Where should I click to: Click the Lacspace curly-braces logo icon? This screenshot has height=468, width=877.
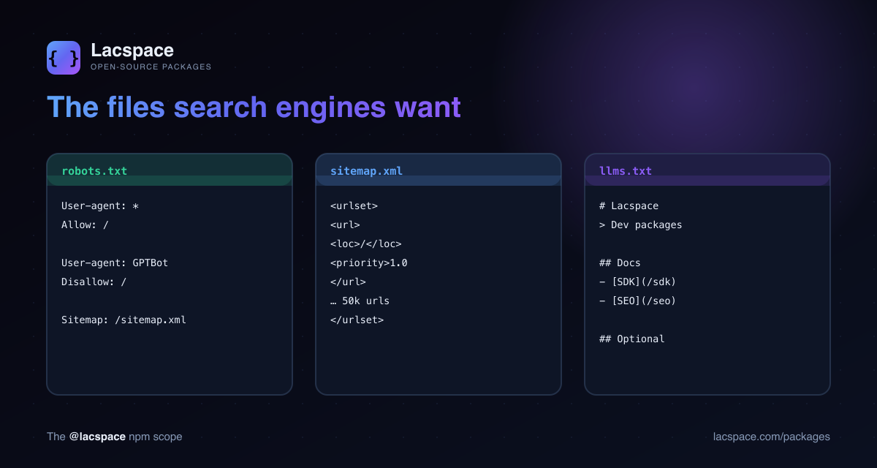[x=64, y=58]
